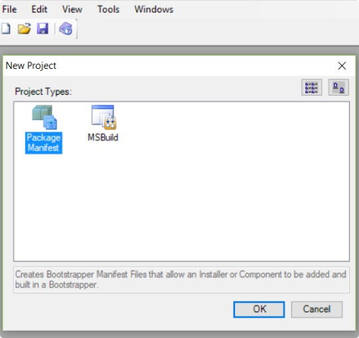Switch to large icons view button
359x338 pixels.
click(x=338, y=87)
